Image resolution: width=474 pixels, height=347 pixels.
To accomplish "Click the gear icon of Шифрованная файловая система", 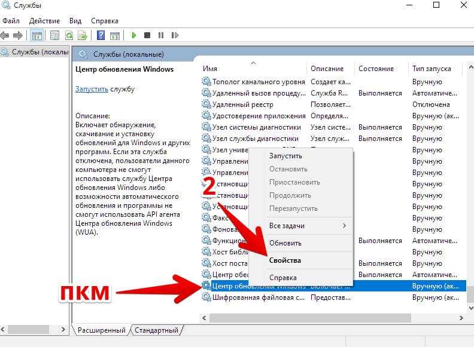I will click(206, 297).
